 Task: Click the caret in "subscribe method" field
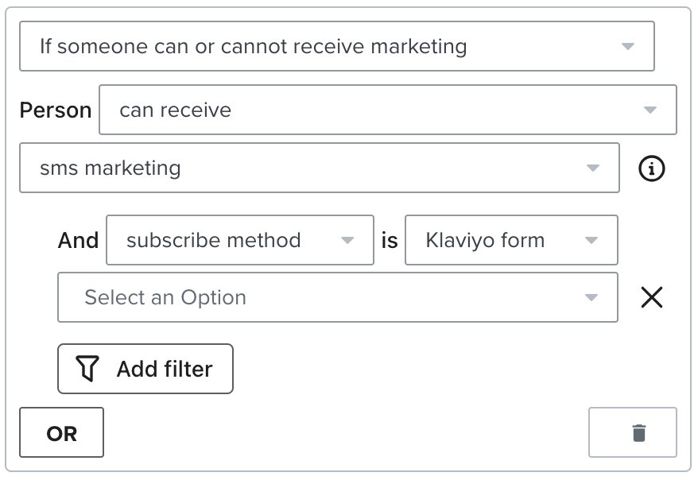click(x=347, y=240)
